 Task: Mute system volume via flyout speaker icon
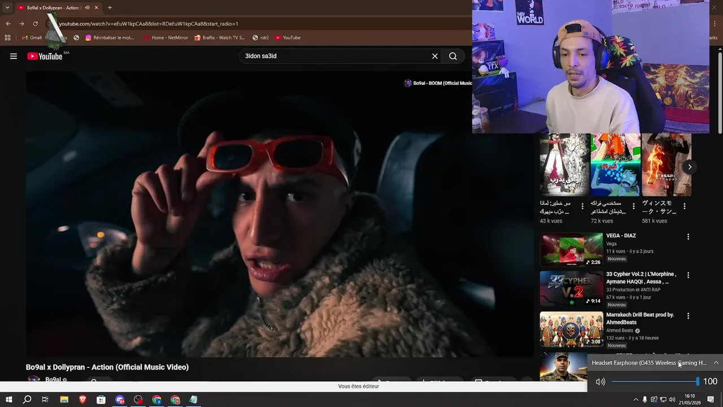click(x=600, y=382)
